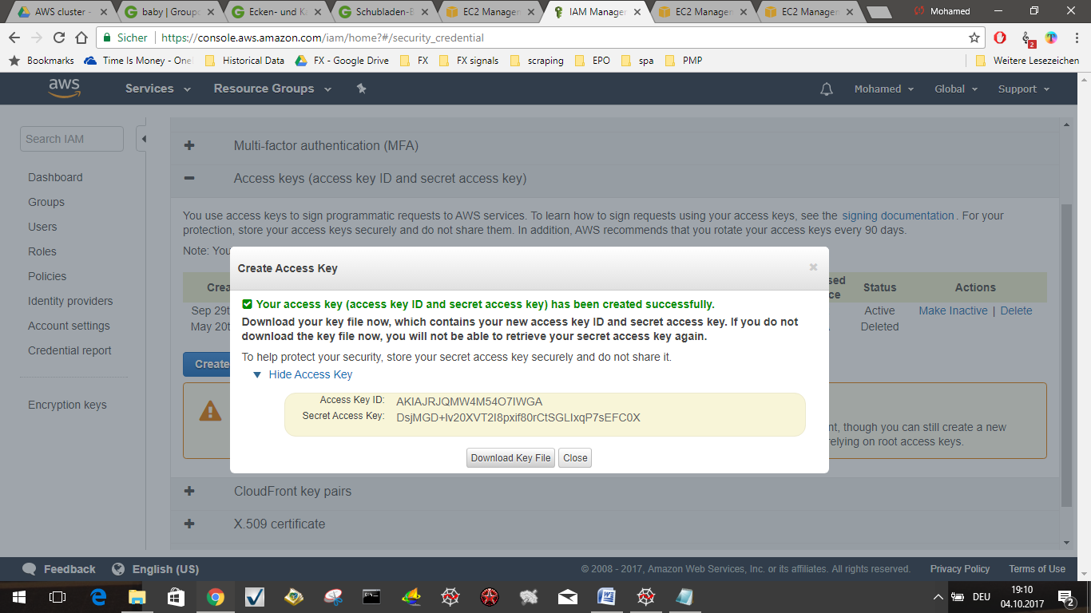1091x613 pixels.
Task: Reload the current page
Action: click(59, 38)
